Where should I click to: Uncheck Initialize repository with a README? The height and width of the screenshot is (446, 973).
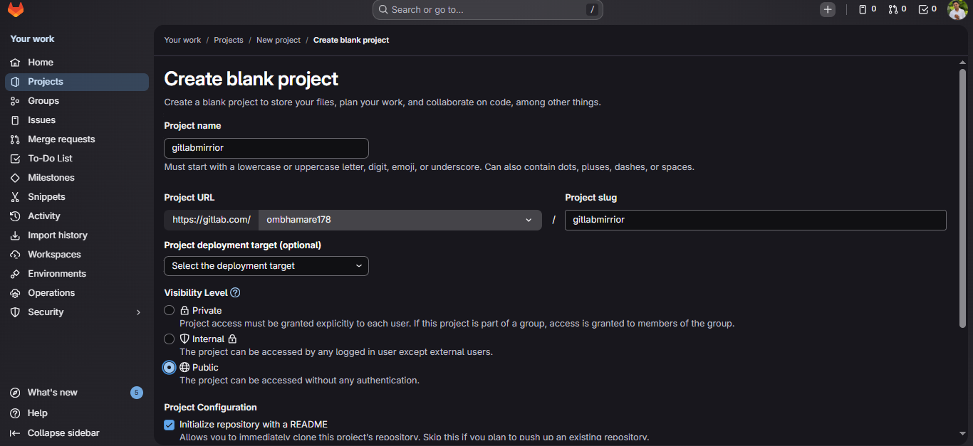click(169, 425)
